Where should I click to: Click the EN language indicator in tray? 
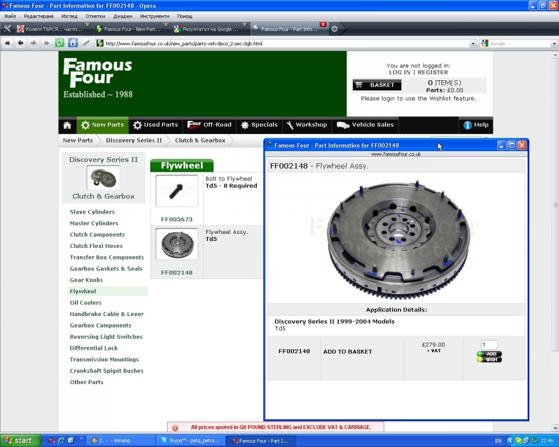click(498, 441)
